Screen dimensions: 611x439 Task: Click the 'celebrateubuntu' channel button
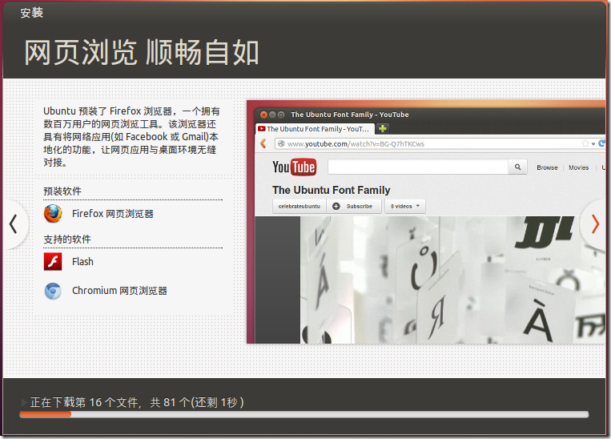click(299, 206)
